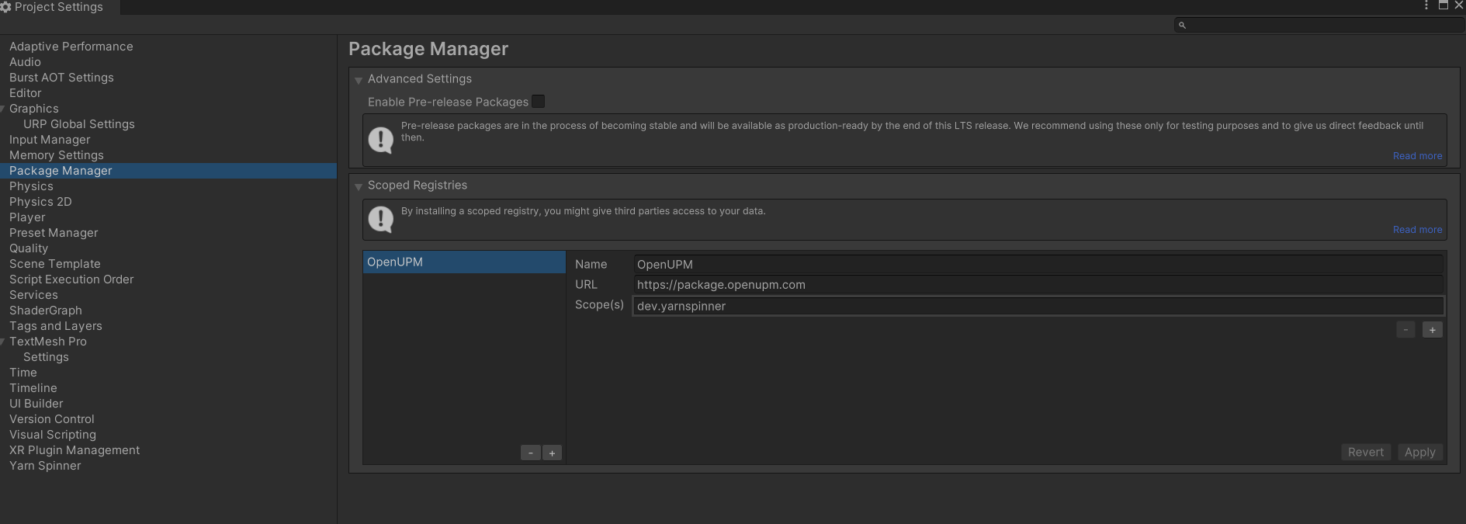Open Read more link for pre-release packages
Viewport: 1466px width, 524px height.
pos(1417,156)
